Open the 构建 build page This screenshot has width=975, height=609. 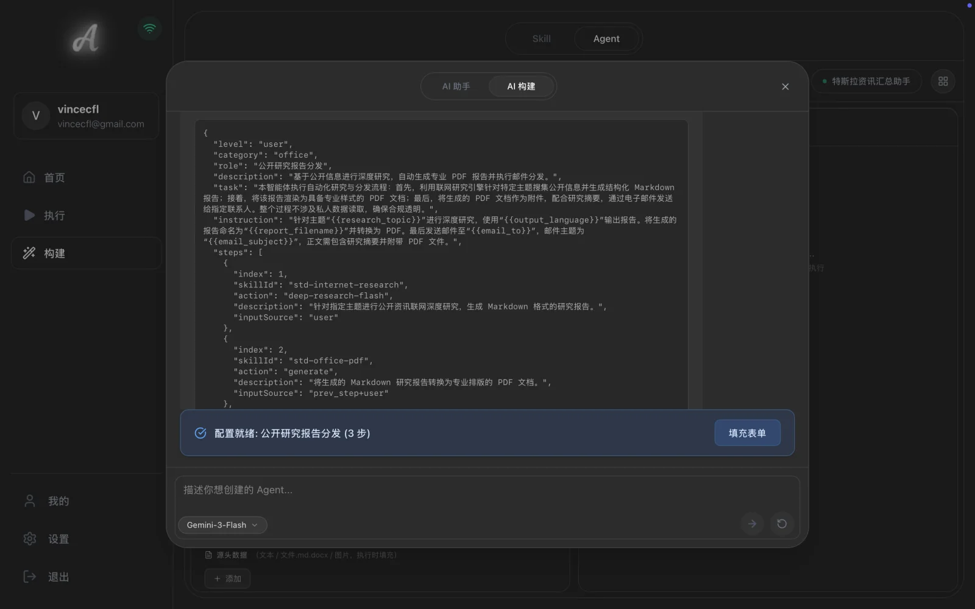point(86,253)
